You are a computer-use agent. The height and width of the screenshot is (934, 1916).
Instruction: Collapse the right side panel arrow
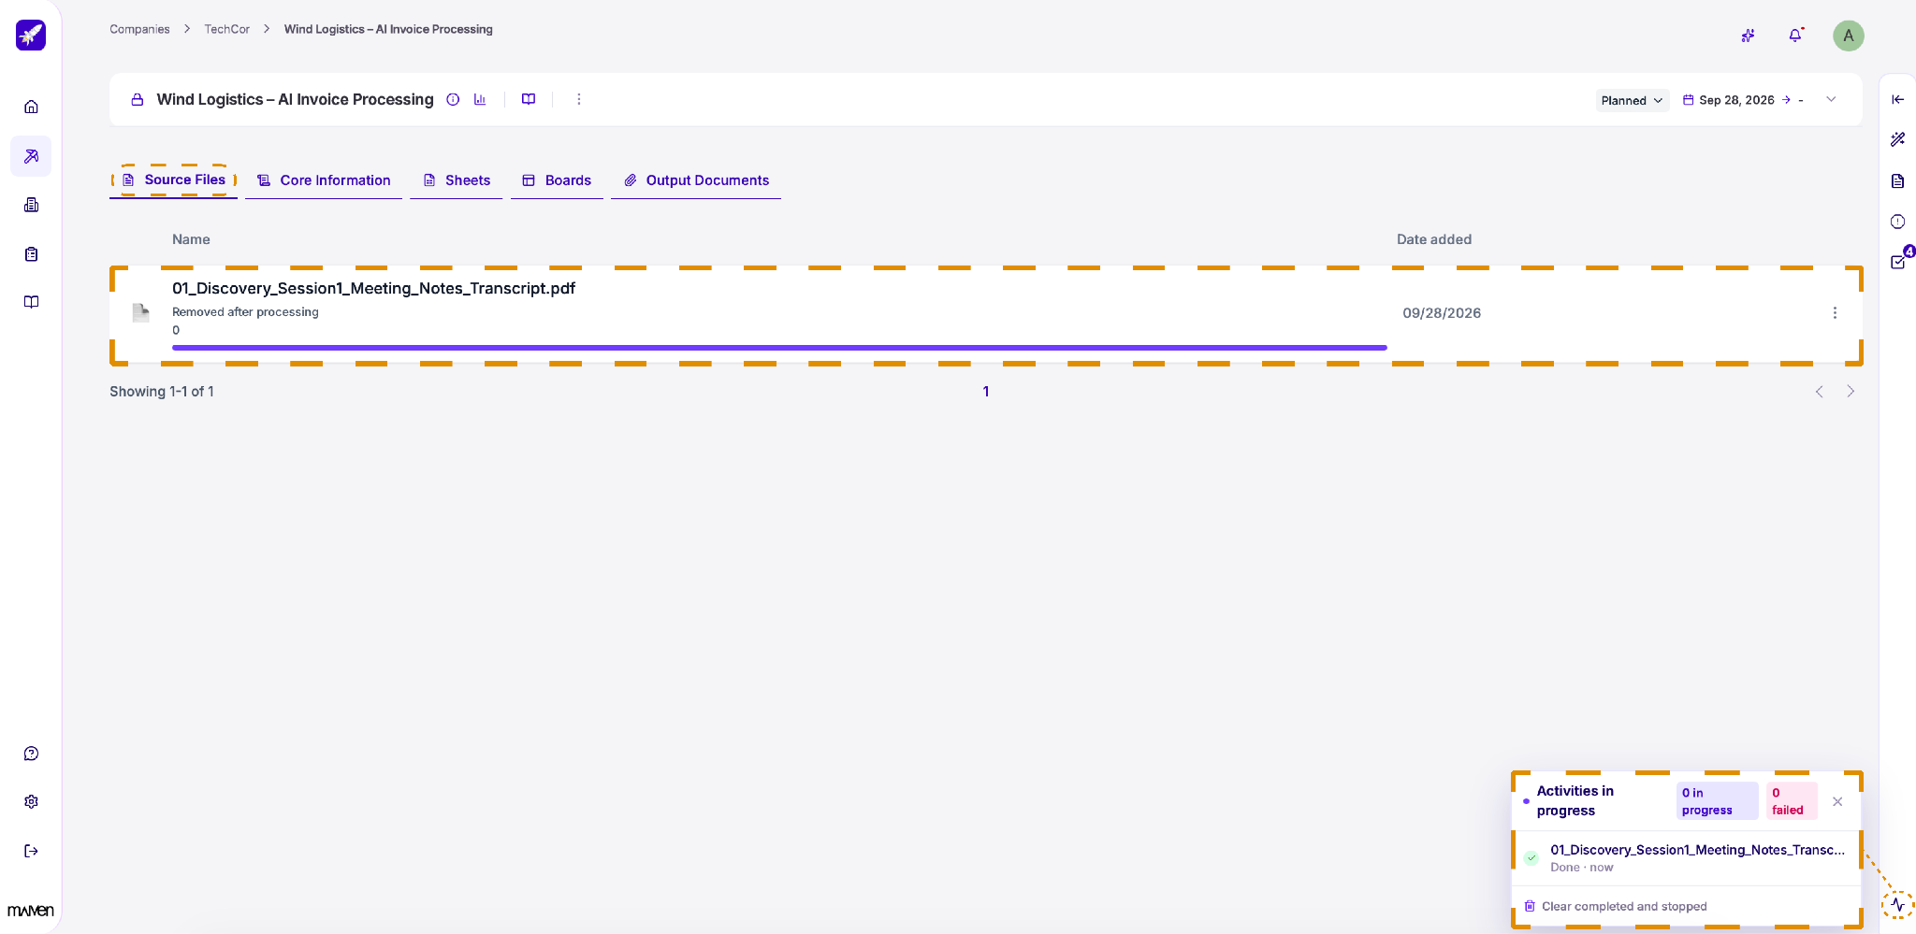(x=1897, y=99)
